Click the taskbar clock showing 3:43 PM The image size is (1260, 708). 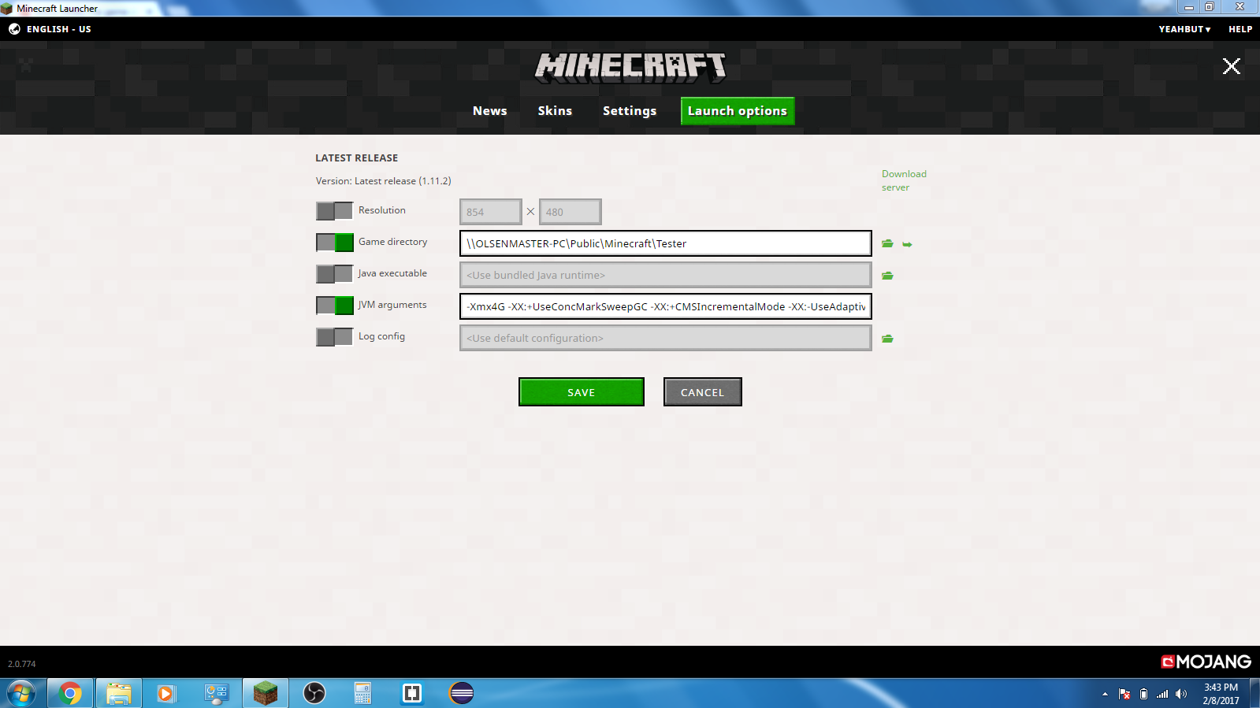pos(1221,694)
